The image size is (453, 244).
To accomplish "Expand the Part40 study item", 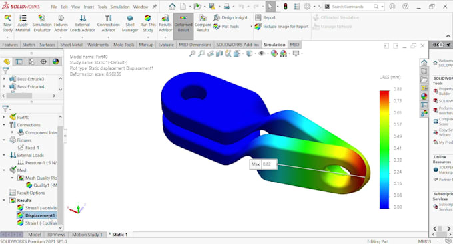I will pos(4,117).
